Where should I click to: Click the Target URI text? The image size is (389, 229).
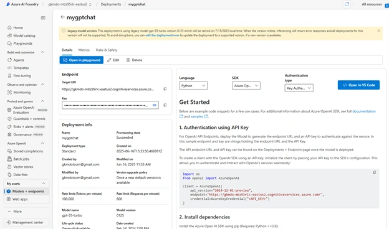coord(108,89)
